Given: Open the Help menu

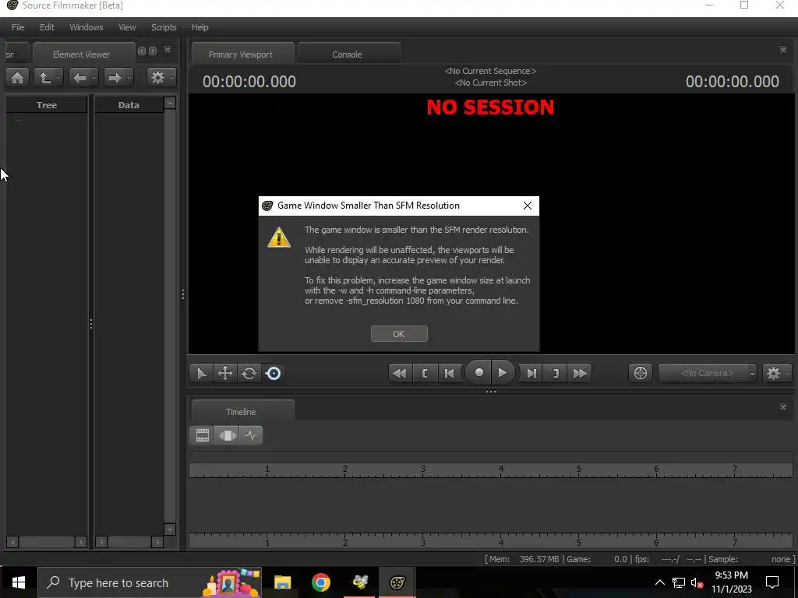Looking at the screenshot, I should [x=200, y=27].
